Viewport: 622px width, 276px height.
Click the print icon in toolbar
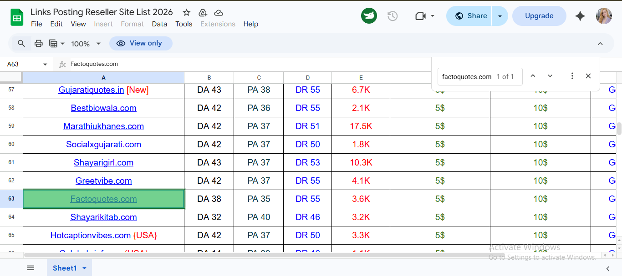(39, 44)
